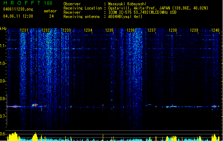
Task: Click the red meteor echo near 1232
Action: pyautogui.click(x=34, y=105)
